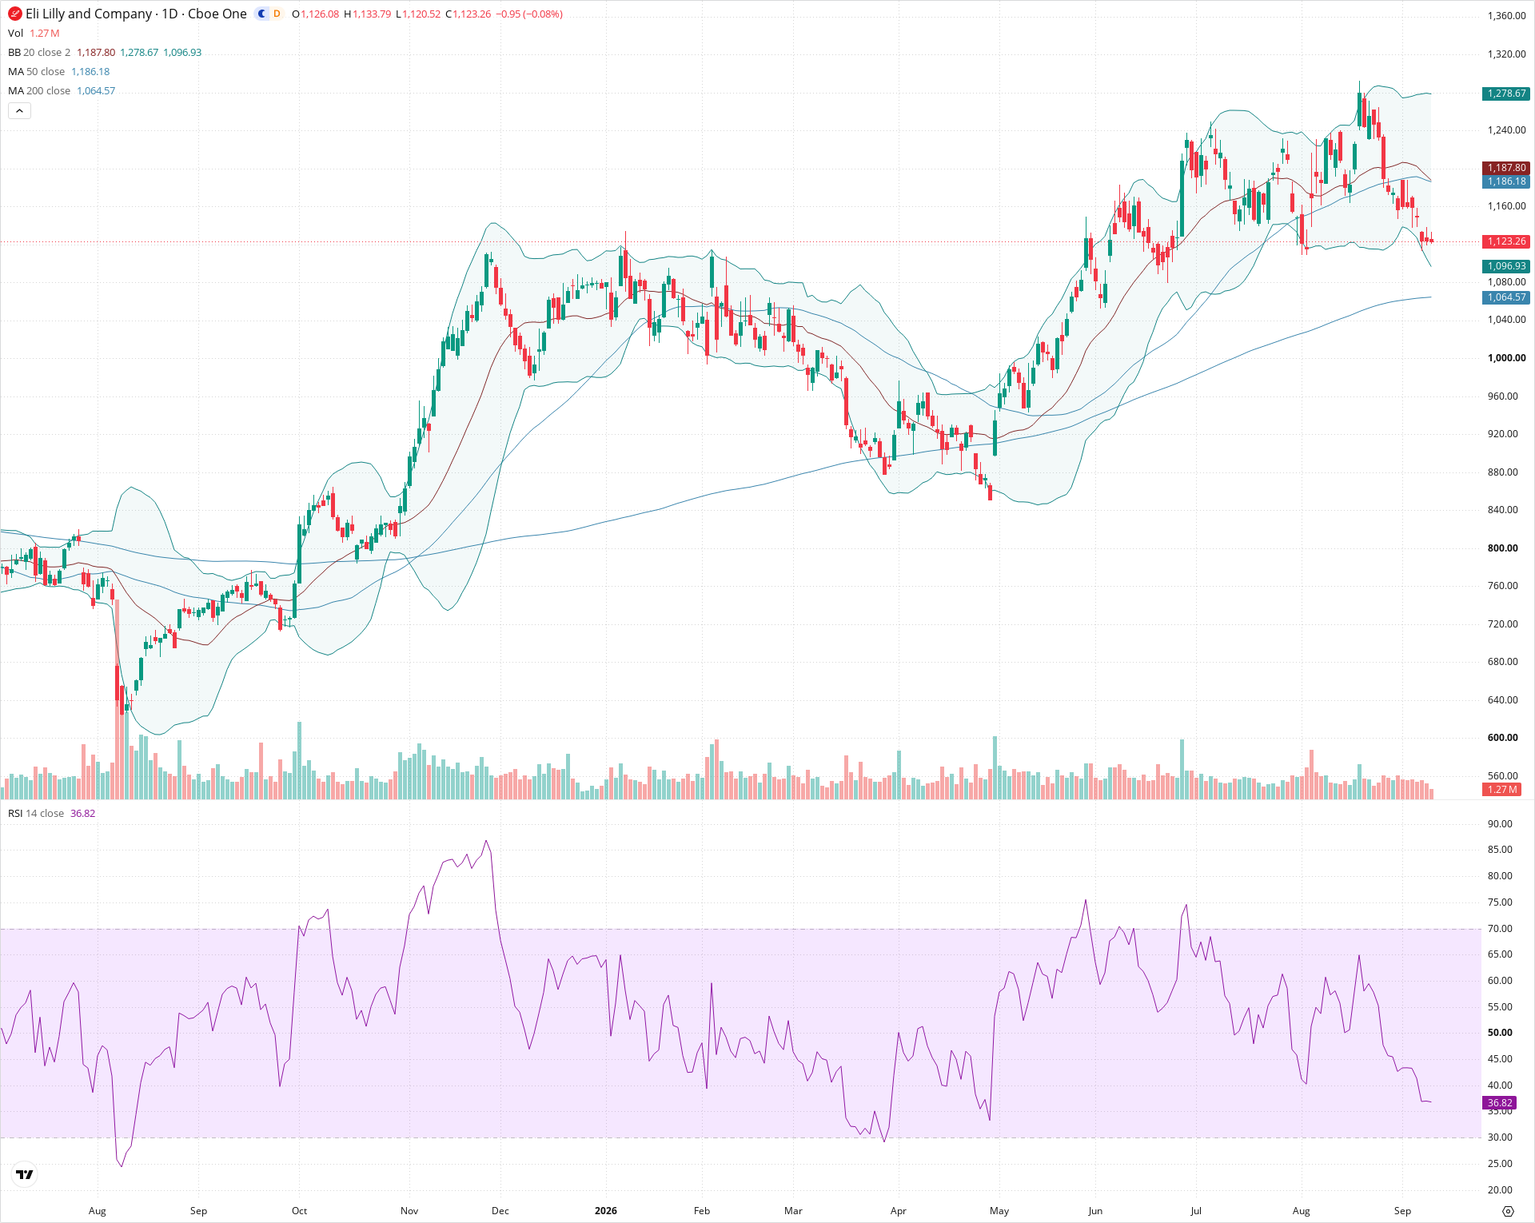Select the MA 50 close legend

tap(36, 71)
